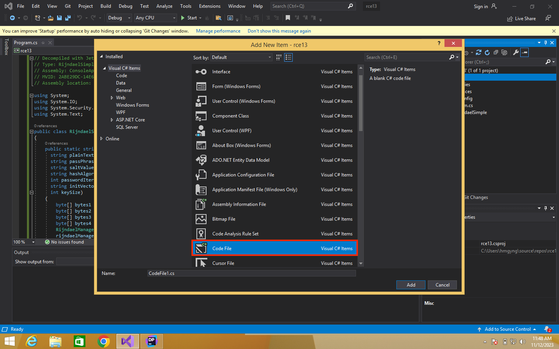Select SQL Server tree category
Image resolution: width=559 pixels, height=349 pixels.
click(127, 127)
